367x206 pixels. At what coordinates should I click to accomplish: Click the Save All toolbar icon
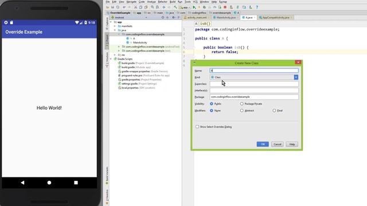tap(112, 7)
